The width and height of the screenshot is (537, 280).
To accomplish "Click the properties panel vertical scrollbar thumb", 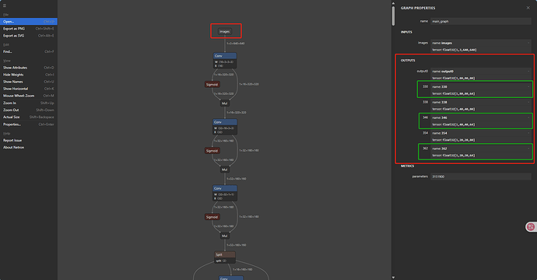I will pyautogui.click(x=393, y=16).
